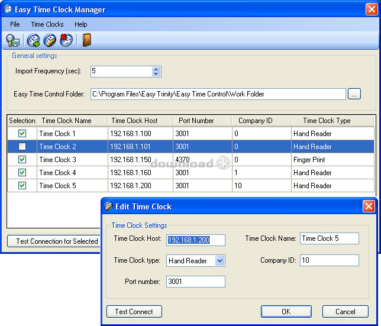Click the Exit door toolbar icon
The height and width of the screenshot is (326, 381).
pyautogui.click(x=86, y=40)
